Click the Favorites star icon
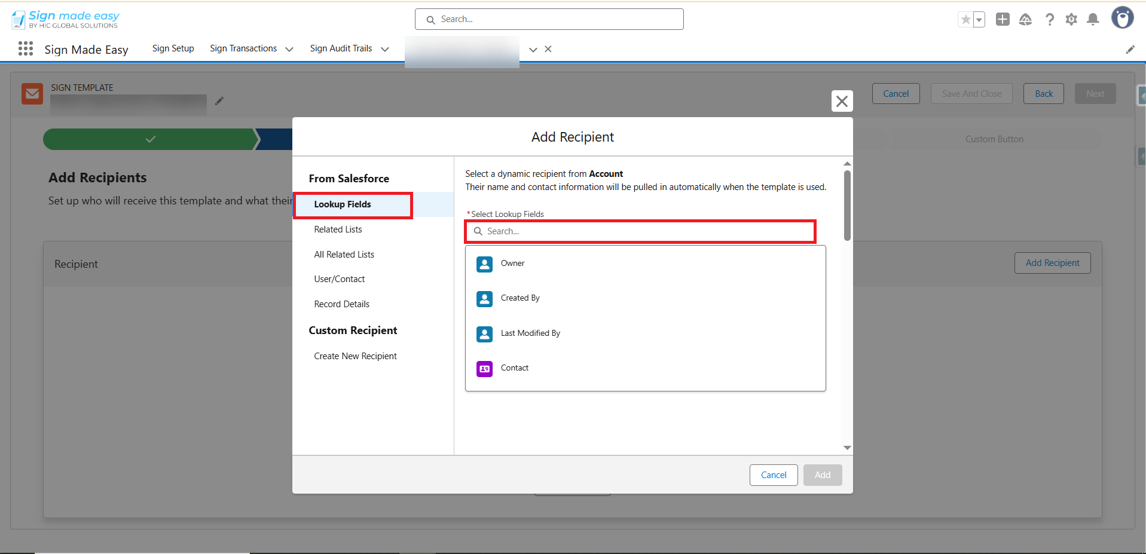1146x554 pixels. click(x=965, y=20)
